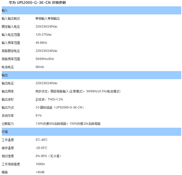This screenshot has width=182, height=175.
Task: Click the value 单相输入单相输出
Action: click(x=48, y=19)
